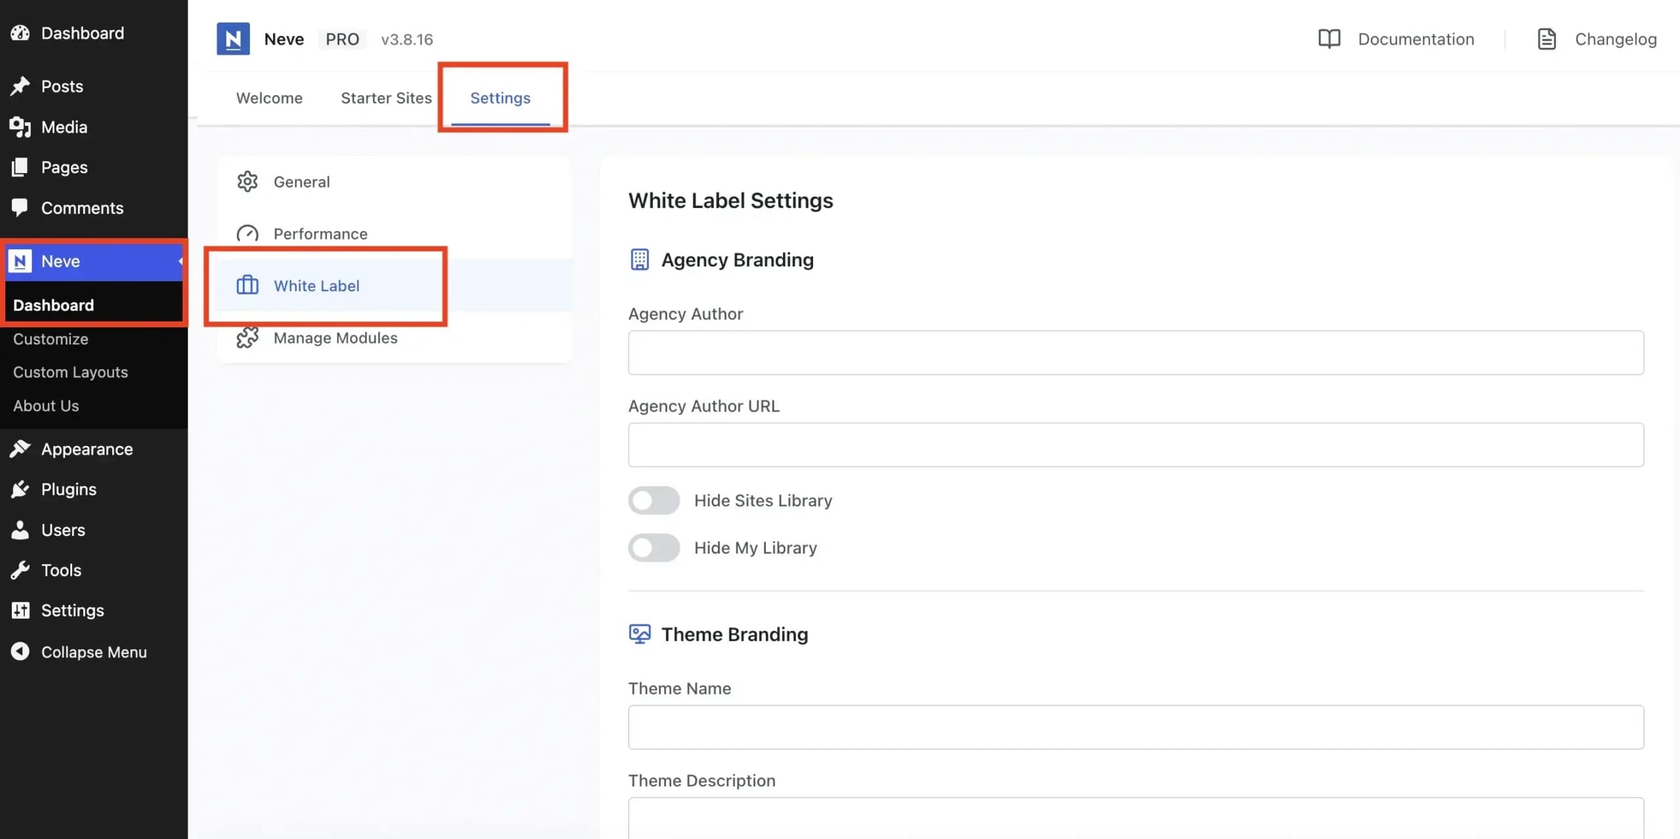Open Neve Dashboard submenu item
Viewport: 1680px width, 839px height.
point(53,305)
